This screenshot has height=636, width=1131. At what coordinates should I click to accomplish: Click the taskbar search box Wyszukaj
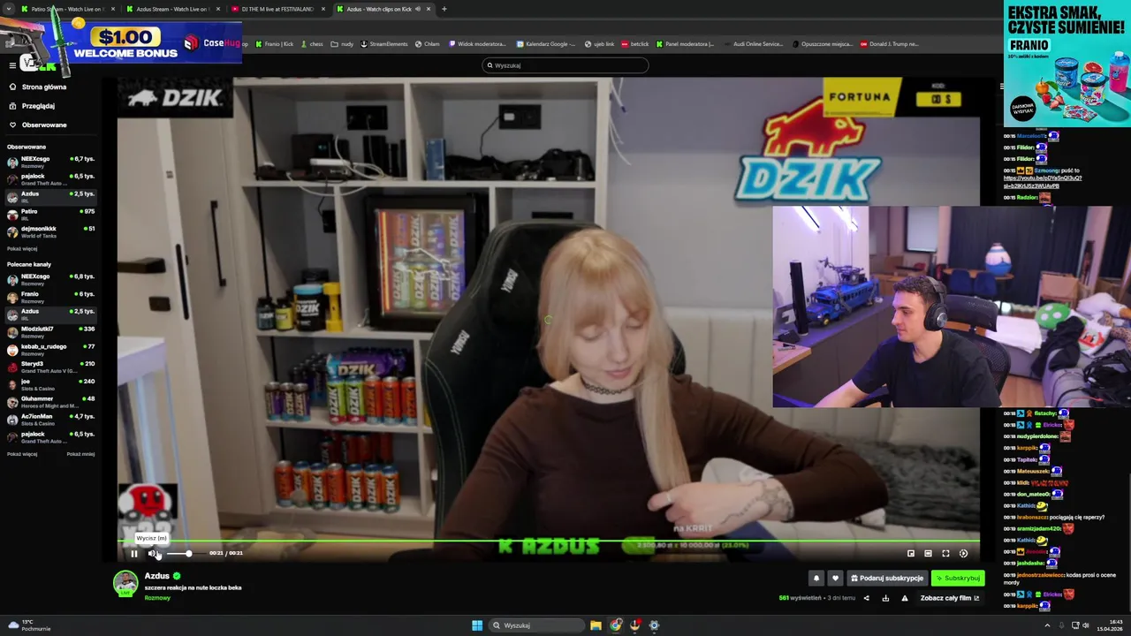(x=537, y=625)
